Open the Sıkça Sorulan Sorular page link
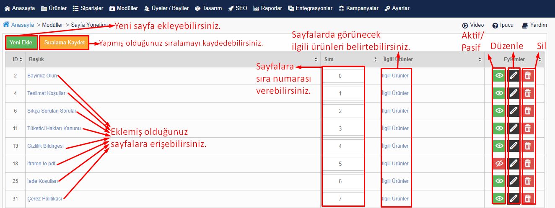Screen dimensions: 555x208 click(52, 111)
